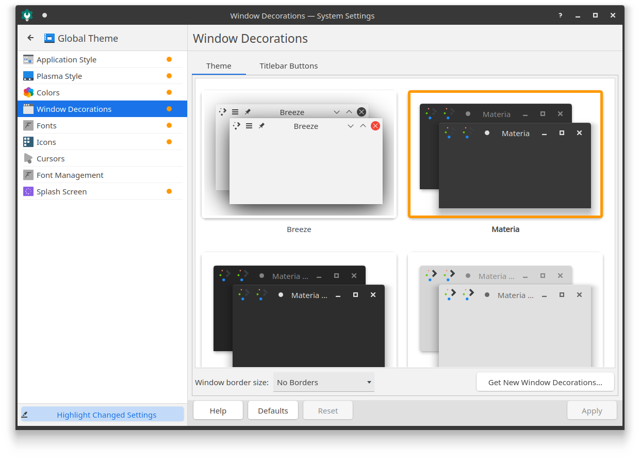Open Plasma Style via its blue icon

(x=28, y=75)
